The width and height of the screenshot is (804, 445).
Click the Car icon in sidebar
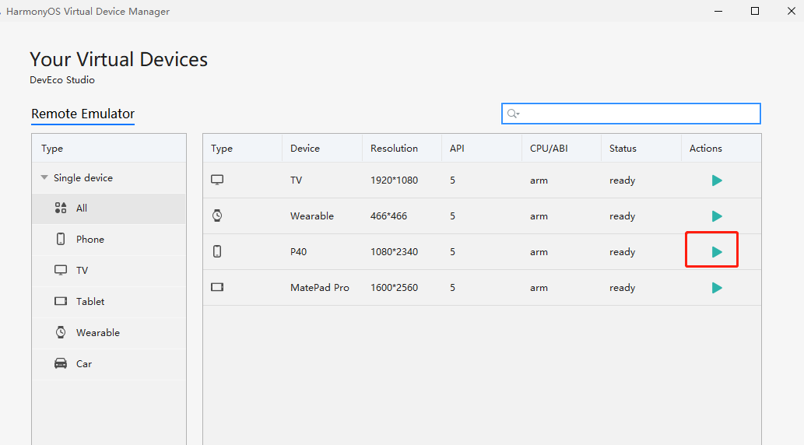coord(61,363)
